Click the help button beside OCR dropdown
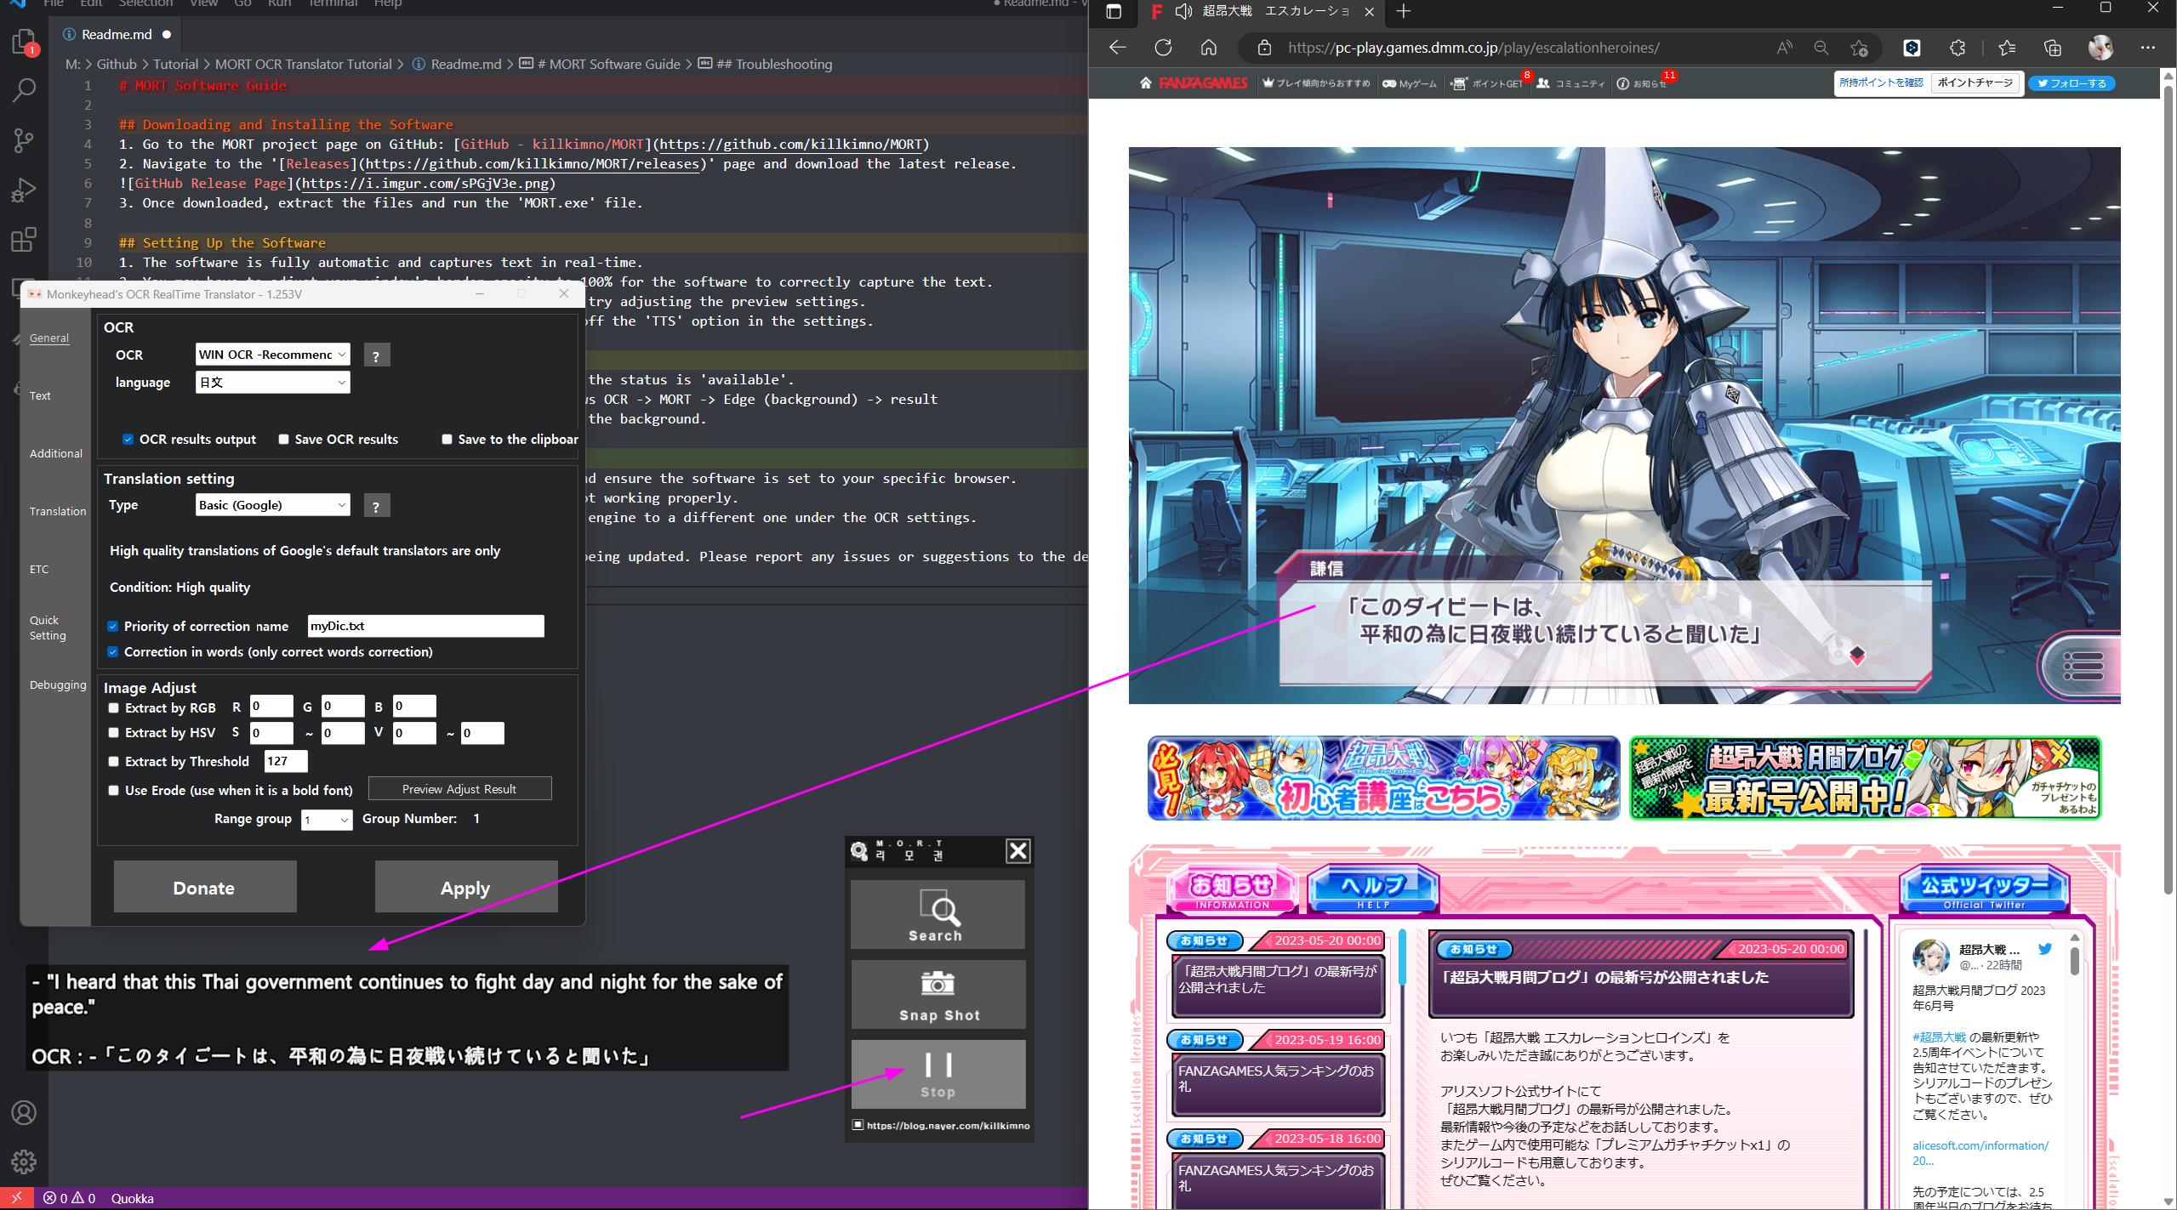 point(376,355)
